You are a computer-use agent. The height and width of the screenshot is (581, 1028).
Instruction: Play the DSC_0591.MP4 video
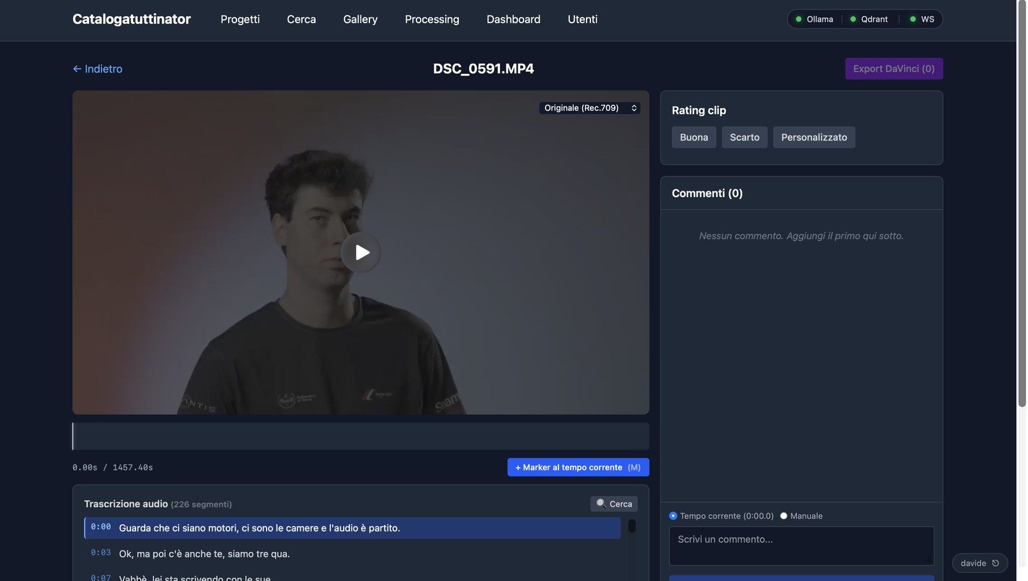(360, 252)
